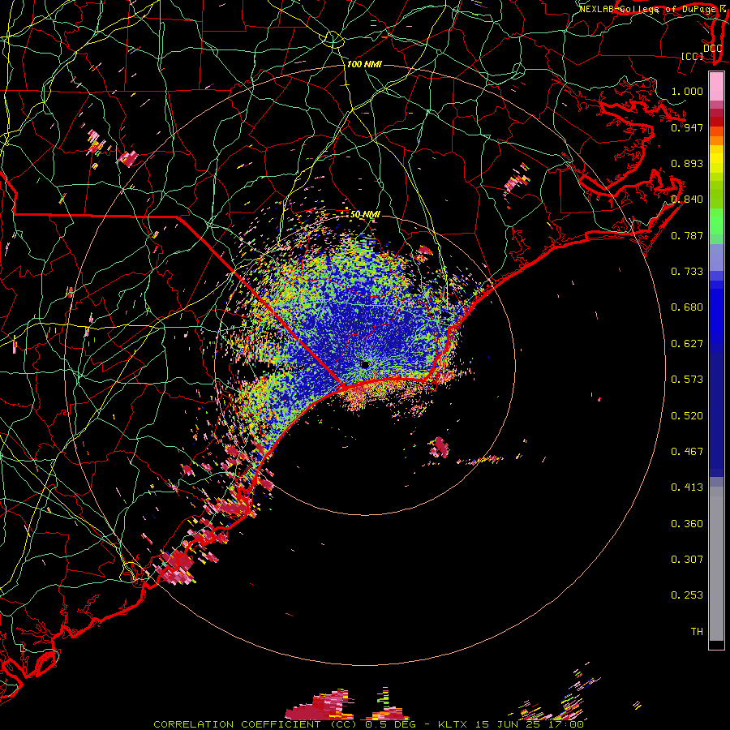Click the 0.893 scale value

coord(687,163)
